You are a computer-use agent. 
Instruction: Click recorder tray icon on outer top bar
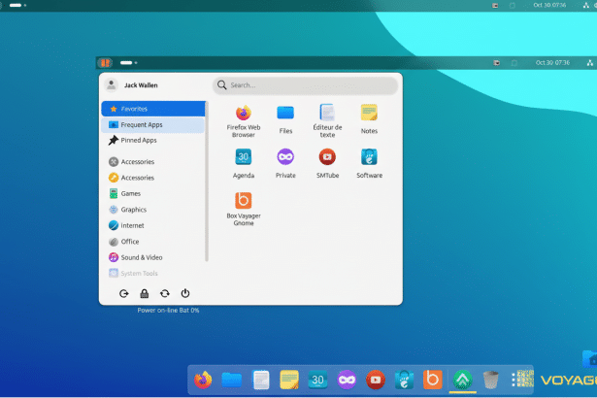pyautogui.click(x=495, y=5)
